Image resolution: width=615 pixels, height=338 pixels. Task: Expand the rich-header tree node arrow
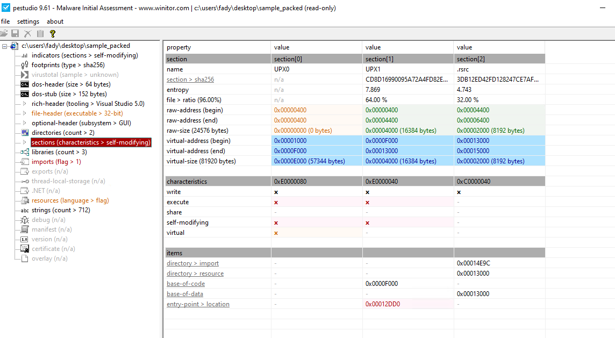tap(24, 104)
